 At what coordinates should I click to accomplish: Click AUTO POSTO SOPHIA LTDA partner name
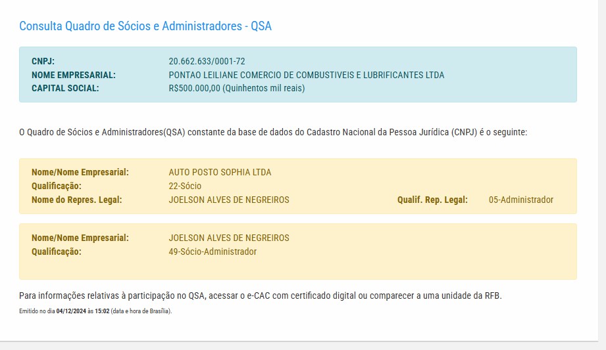pos(220,173)
